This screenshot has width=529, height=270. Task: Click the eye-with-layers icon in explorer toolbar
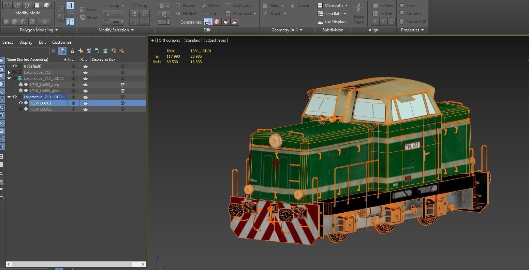tap(114, 51)
